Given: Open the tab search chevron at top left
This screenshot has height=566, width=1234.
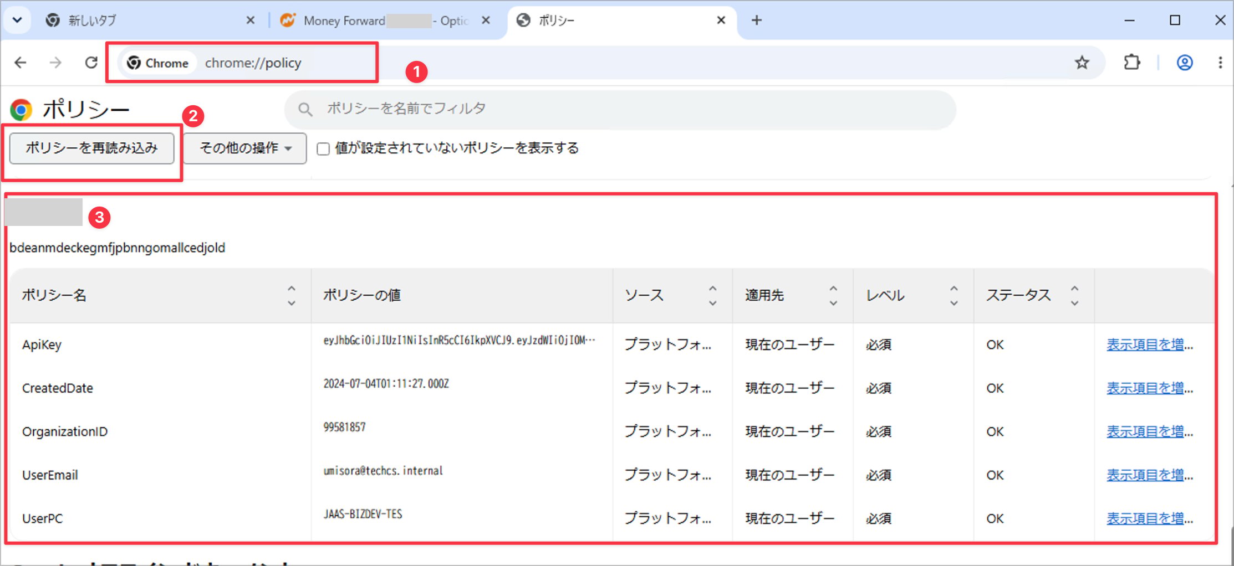Looking at the screenshot, I should (17, 20).
